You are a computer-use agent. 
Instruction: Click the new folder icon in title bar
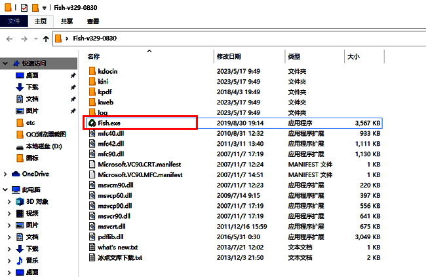[x=35, y=8]
